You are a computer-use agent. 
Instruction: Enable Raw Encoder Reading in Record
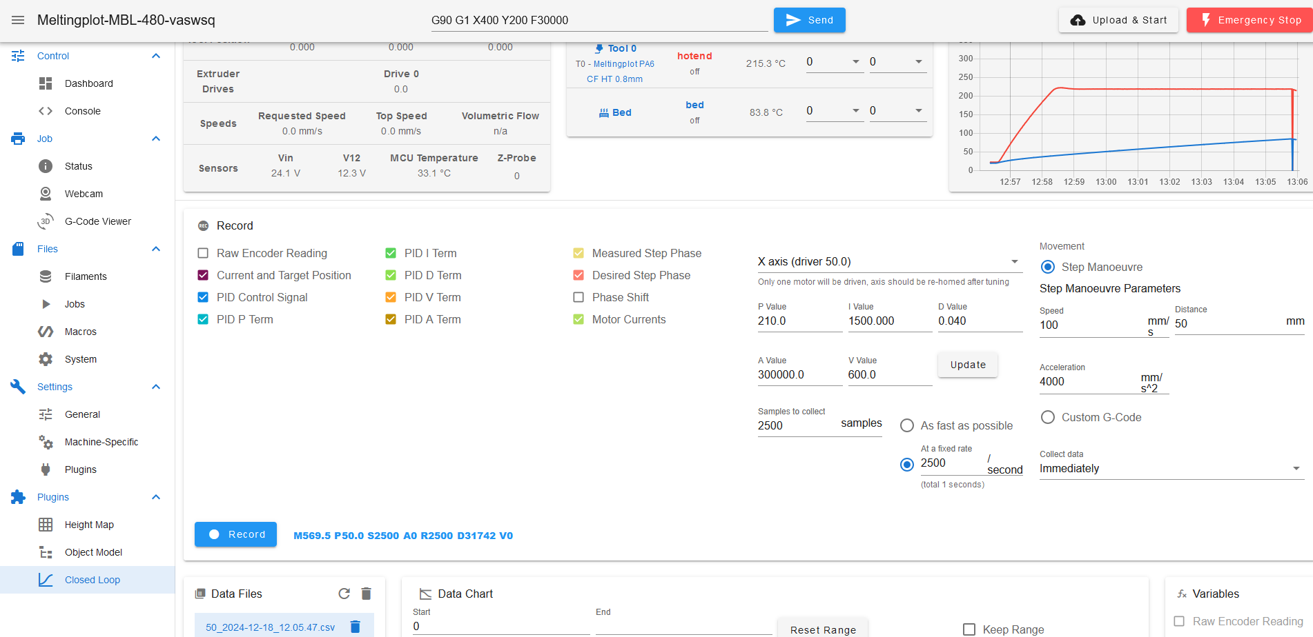(x=203, y=253)
